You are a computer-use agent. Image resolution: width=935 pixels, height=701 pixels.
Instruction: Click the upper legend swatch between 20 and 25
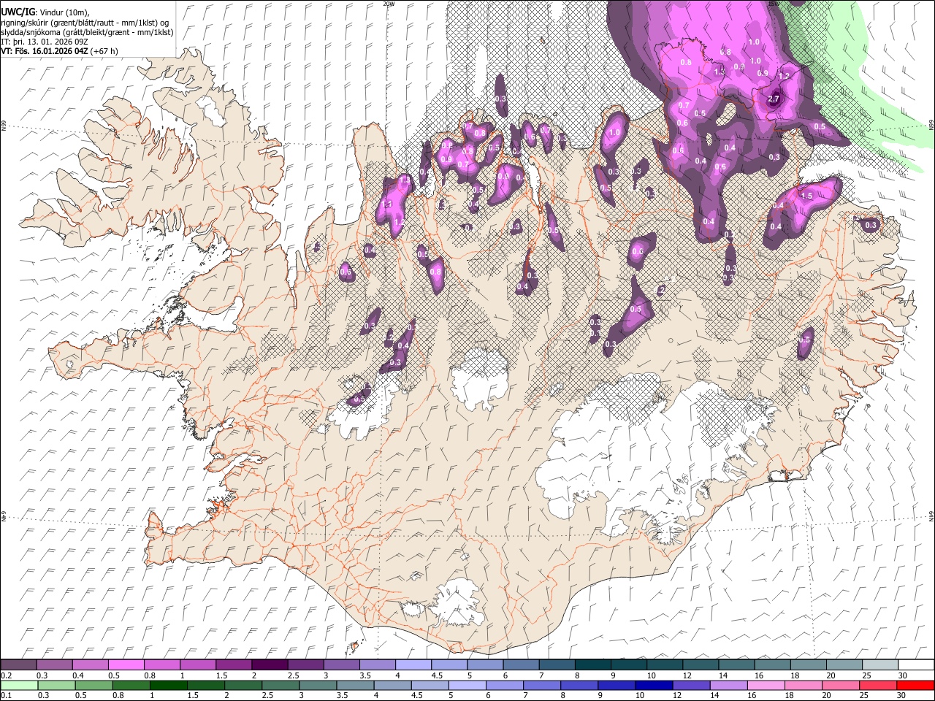[843, 664]
